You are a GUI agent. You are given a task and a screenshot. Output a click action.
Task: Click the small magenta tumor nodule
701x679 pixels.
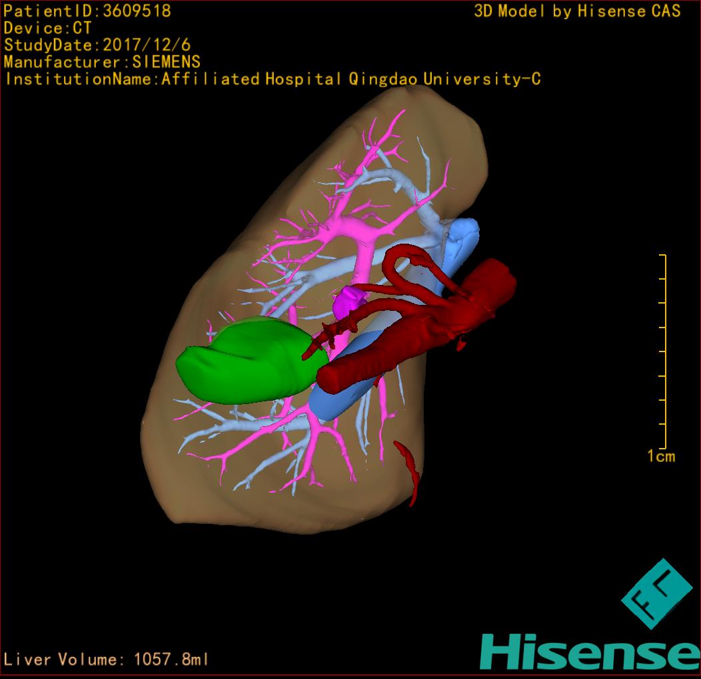click(348, 303)
